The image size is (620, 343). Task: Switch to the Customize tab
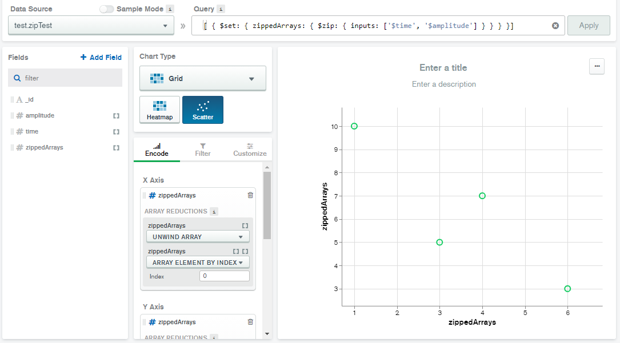click(x=250, y=150)
